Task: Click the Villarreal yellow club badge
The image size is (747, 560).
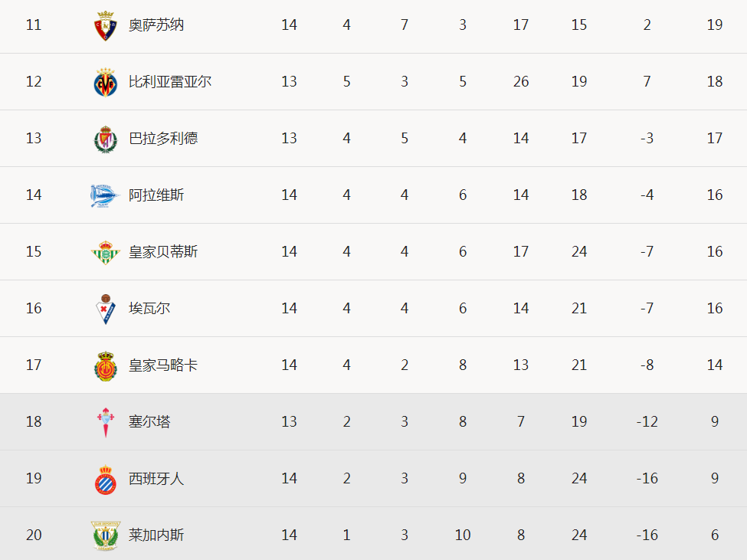Action: pos(105,82)
